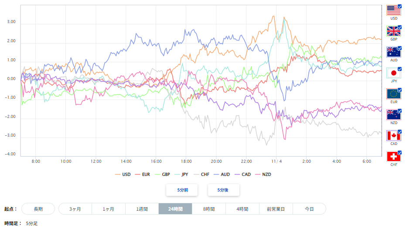This screenshot has width=406, height=232.
Task: Uncheck the CHF currency checkbox
Action: [400, 152]
